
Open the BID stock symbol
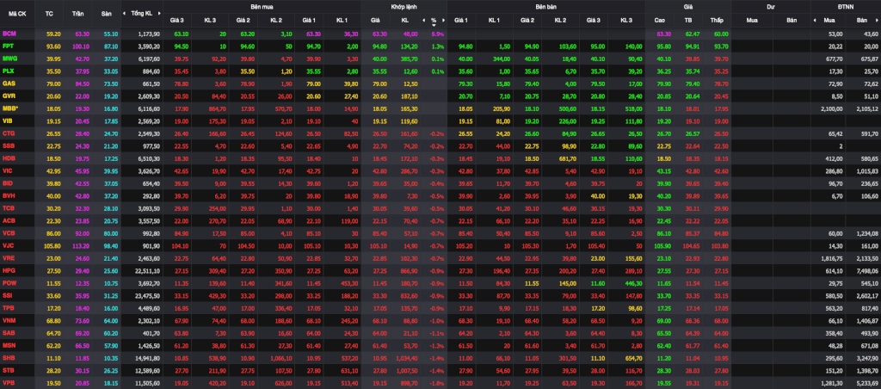pyautogui.click(x=7, y=182)
